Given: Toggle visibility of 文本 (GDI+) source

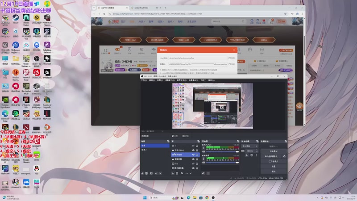Looking at the screenshot, I should tap(193, 151).
